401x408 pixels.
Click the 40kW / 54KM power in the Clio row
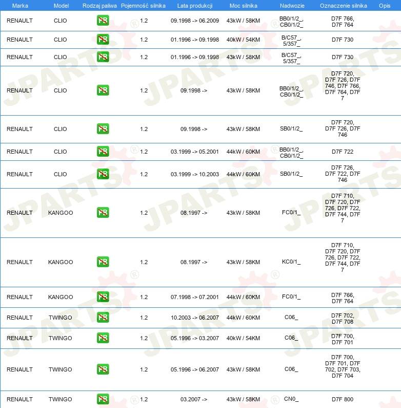coord(244,40)
